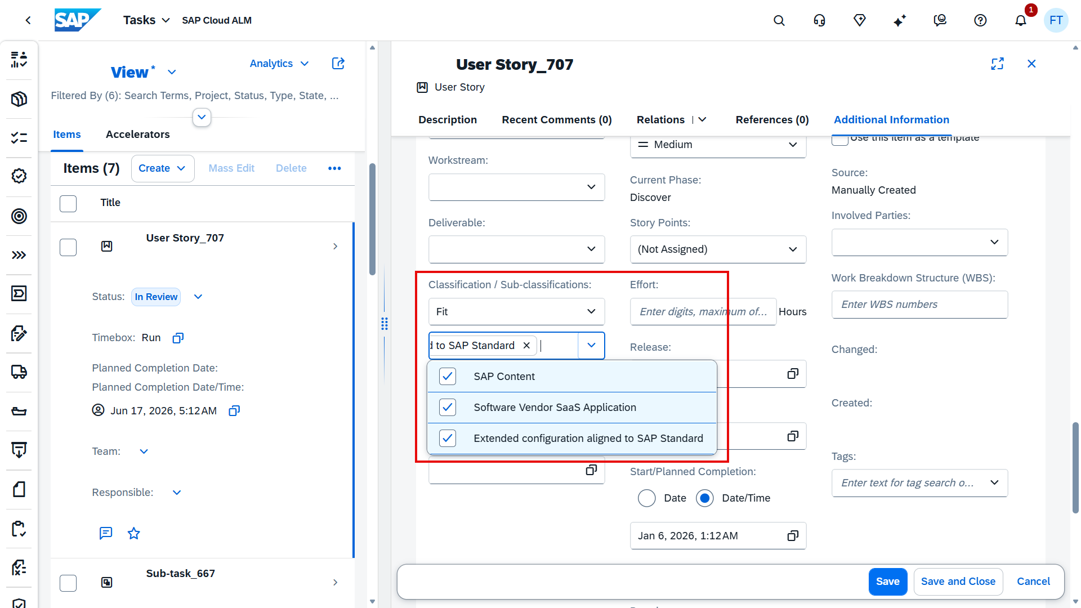This screenshot has height=608, width=1081.
Task: Open planned completion date picker icon
Action: point(234,410)
